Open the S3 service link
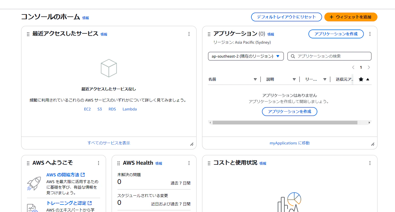 pos(100,109)
